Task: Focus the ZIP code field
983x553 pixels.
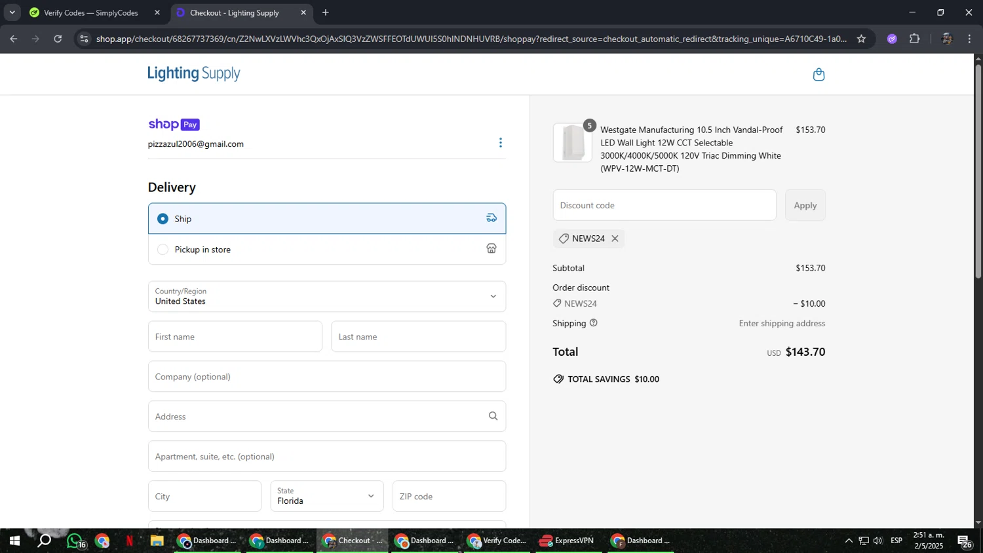Action: 450,497
